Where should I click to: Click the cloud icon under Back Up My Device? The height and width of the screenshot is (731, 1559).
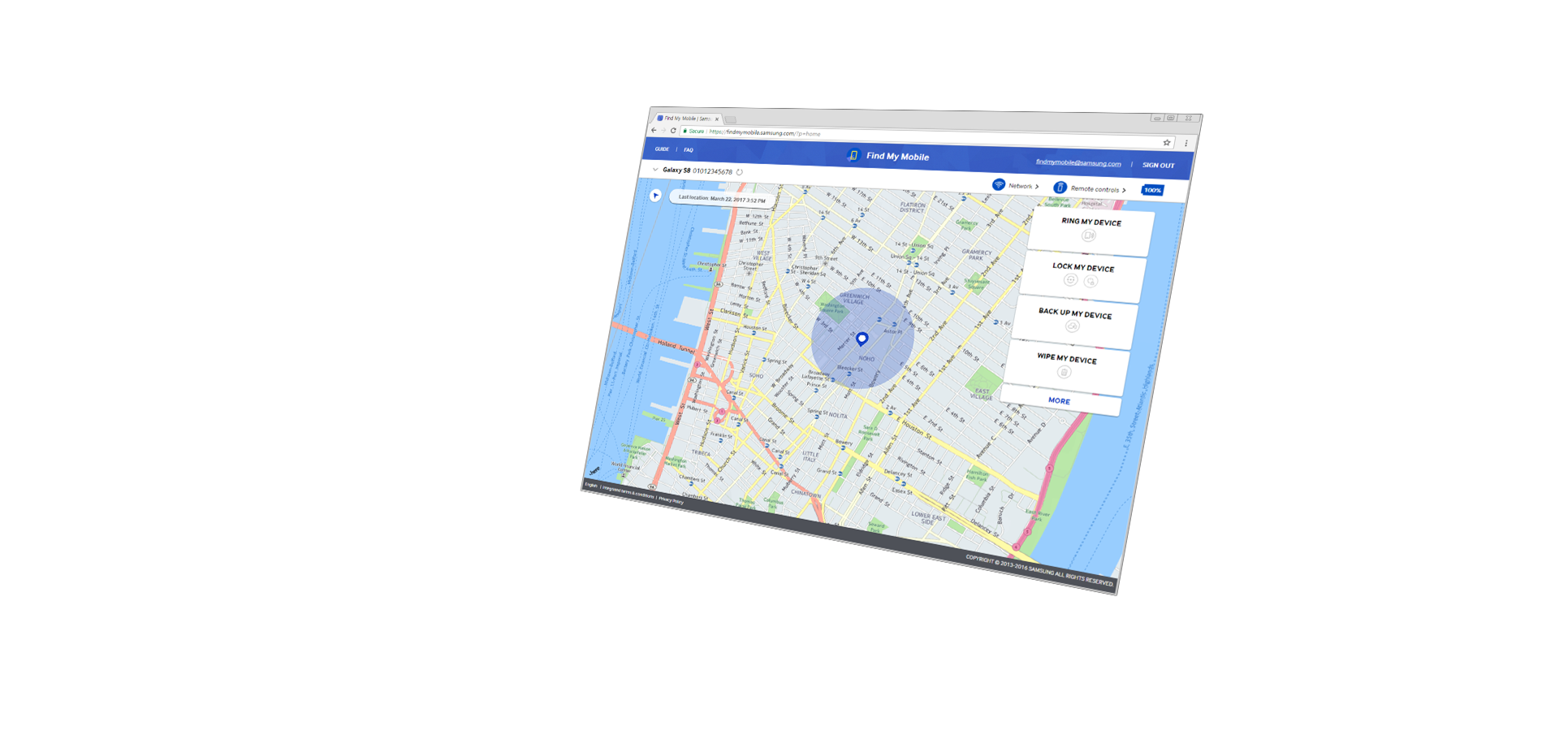click(x=1072, y=327)
